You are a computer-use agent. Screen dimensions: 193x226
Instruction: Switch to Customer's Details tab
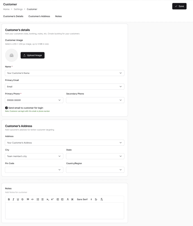[13, 16]
